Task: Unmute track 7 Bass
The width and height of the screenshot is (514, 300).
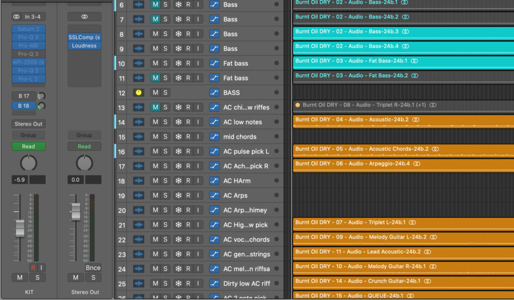Action: [x=155, y=20]
